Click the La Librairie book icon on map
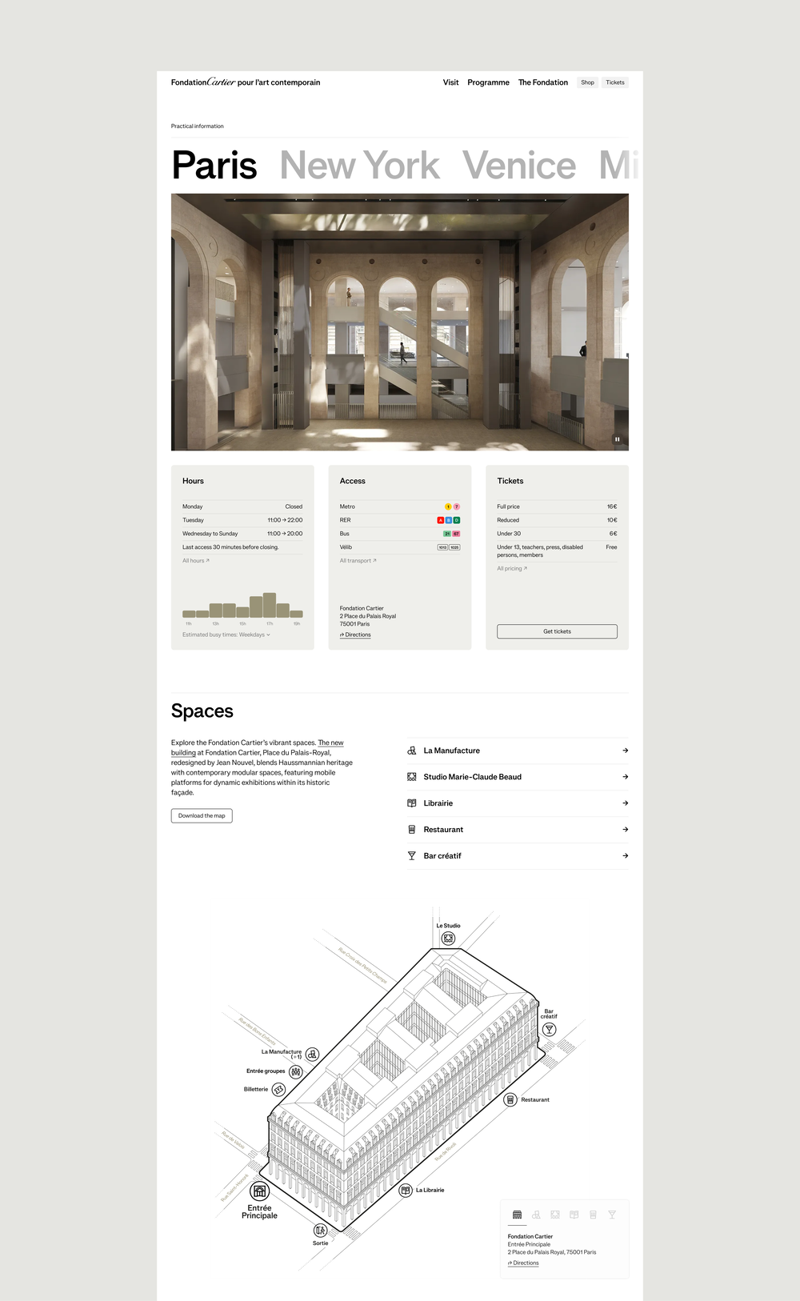 point(406,1191)
